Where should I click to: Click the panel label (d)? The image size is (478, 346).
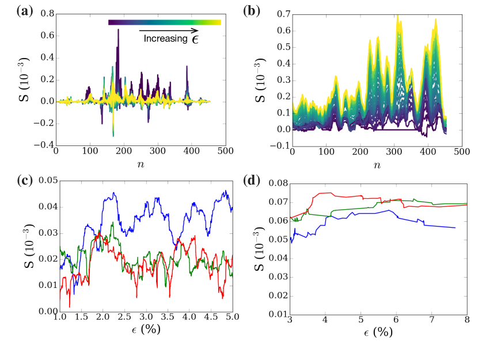[x=252, y=180]
